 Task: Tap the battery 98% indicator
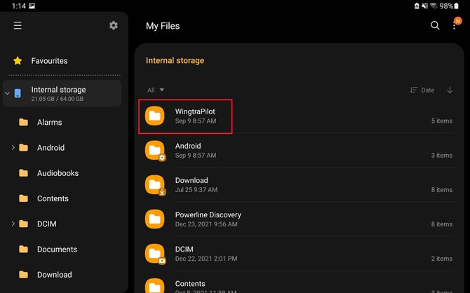pos(449,6)
